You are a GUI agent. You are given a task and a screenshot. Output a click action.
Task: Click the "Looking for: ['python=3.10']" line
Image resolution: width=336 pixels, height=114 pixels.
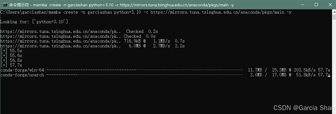[34, 22]
